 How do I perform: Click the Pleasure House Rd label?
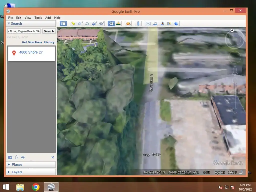(151, 83)
